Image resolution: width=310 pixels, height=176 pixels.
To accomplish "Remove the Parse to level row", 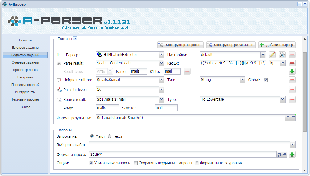I will [x=292, y=90].
